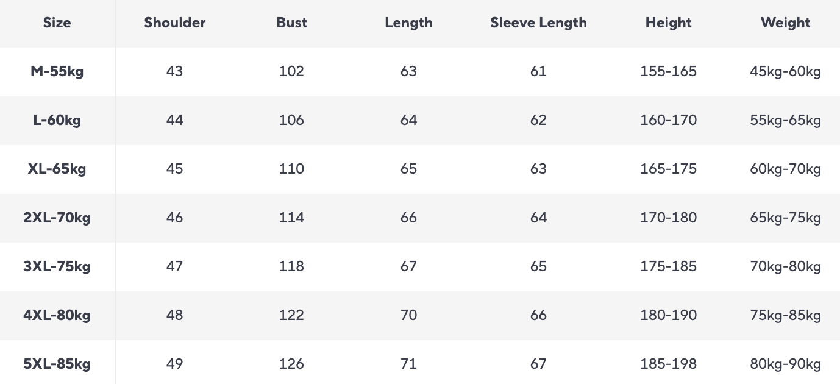Image resolution: width=840 pixels, height=384 pixels.
Task: Select the bust value 126
Action: click(291, 364)
